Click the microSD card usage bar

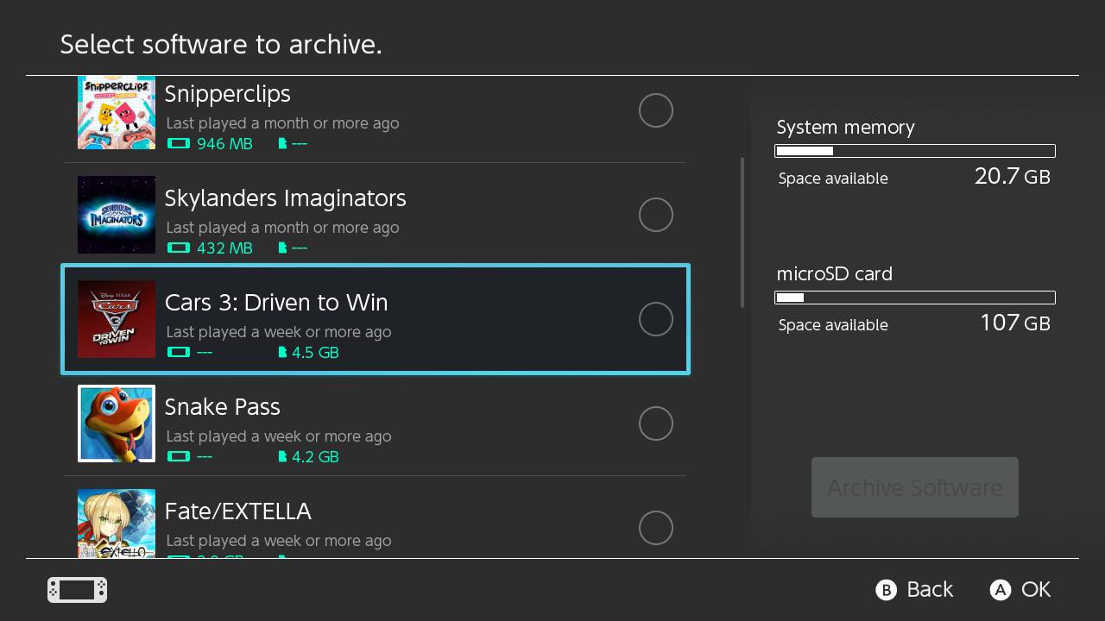pos(915,298)
